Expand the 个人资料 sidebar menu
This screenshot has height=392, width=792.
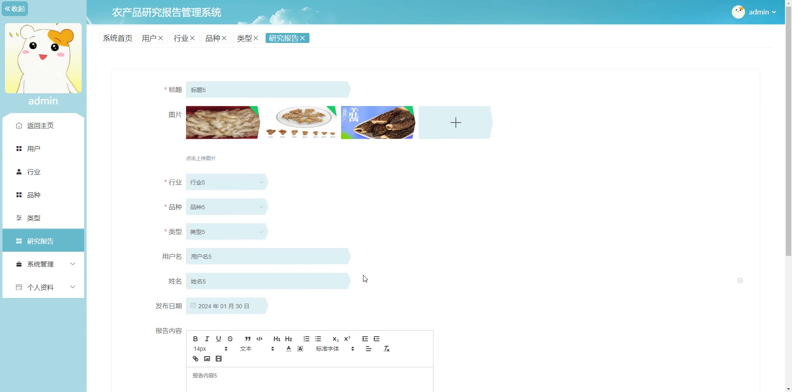[43, 287]
